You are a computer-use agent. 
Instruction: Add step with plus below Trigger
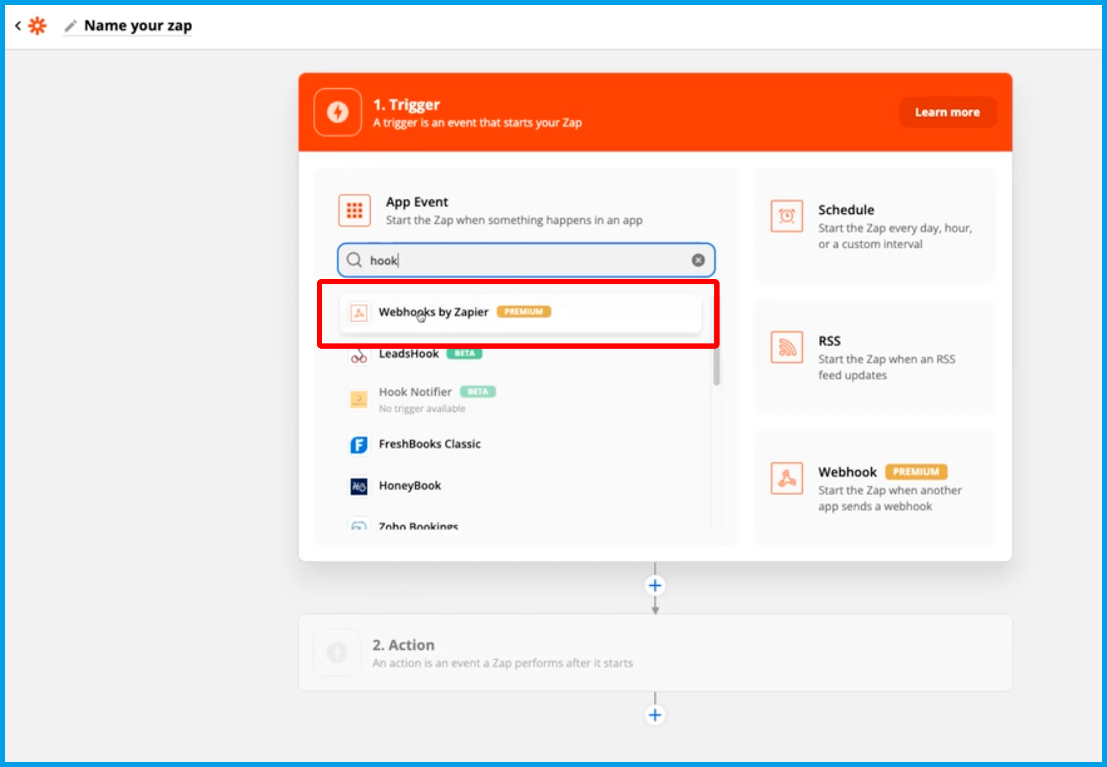click(x=655, y=585)
